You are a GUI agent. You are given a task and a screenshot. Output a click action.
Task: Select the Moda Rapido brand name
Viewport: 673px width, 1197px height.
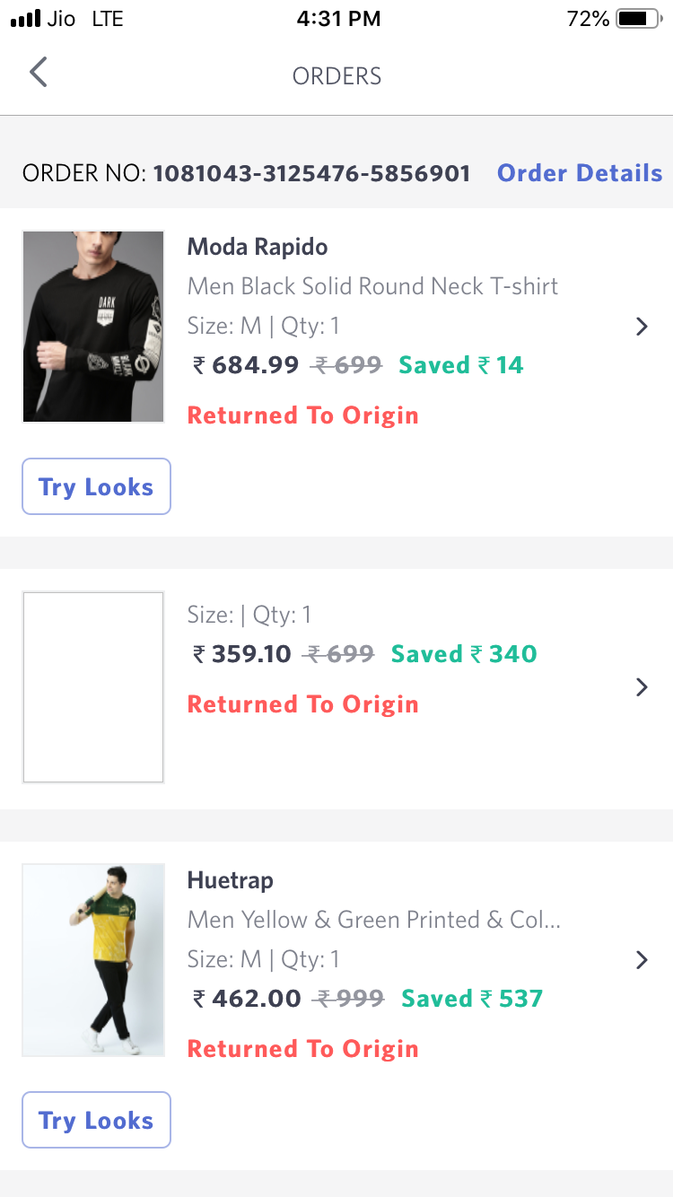pos(258,247)
